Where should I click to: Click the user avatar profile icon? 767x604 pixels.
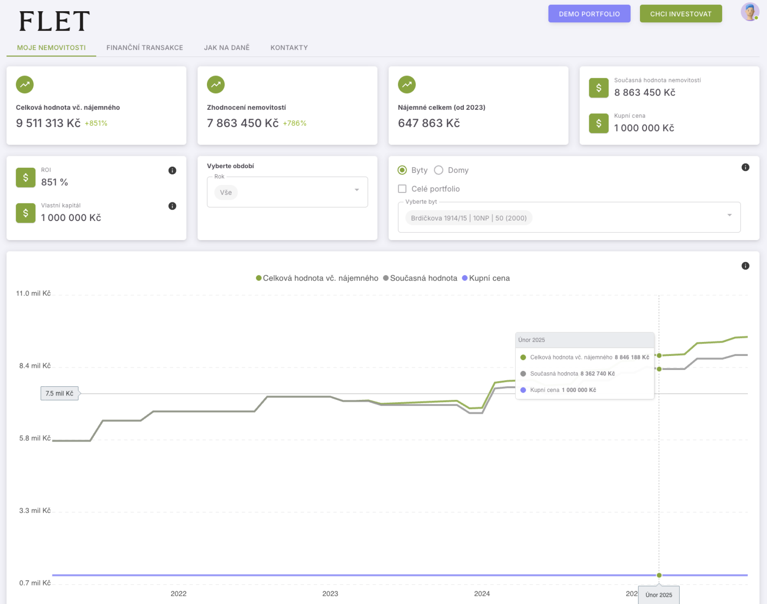749,12
